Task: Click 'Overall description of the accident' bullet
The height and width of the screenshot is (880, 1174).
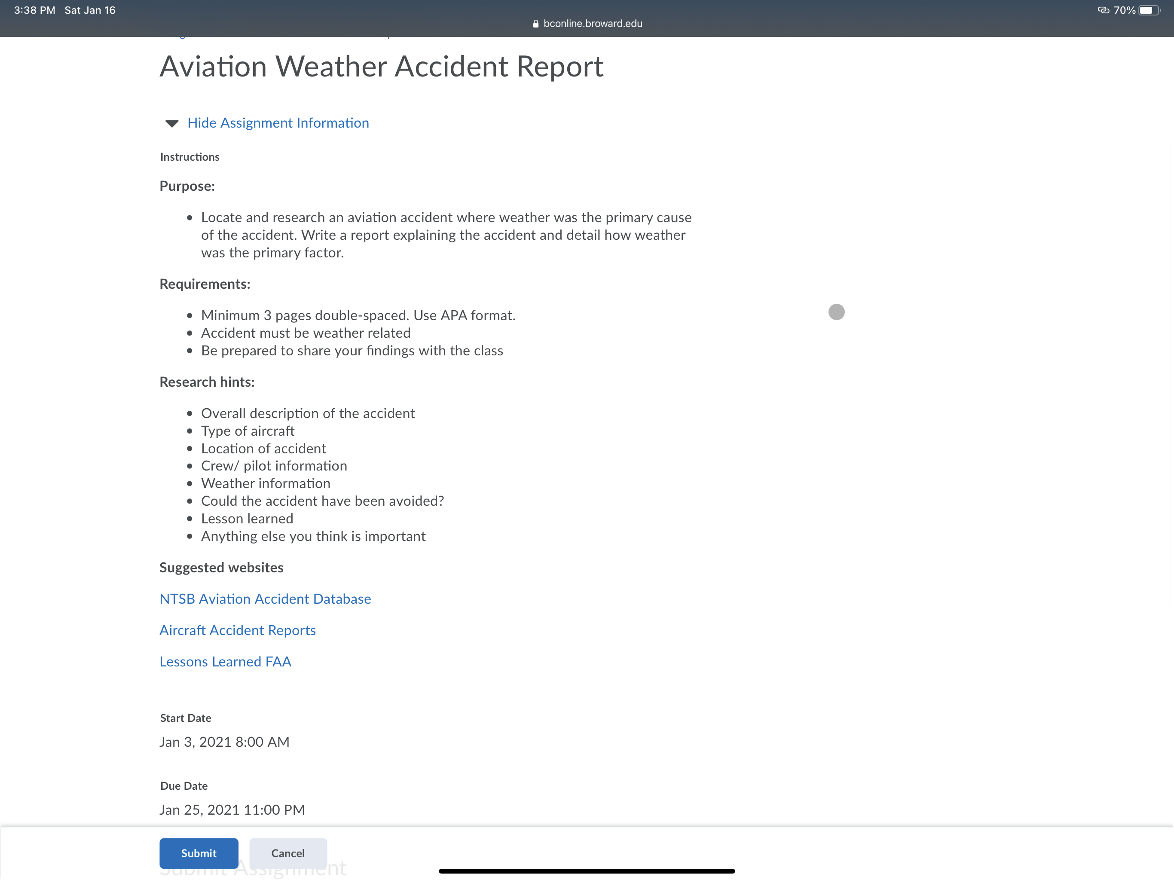Action: 308,413
